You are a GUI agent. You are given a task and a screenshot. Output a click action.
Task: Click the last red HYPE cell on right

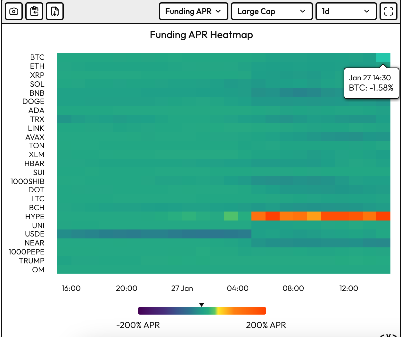[x=383, y=216]
